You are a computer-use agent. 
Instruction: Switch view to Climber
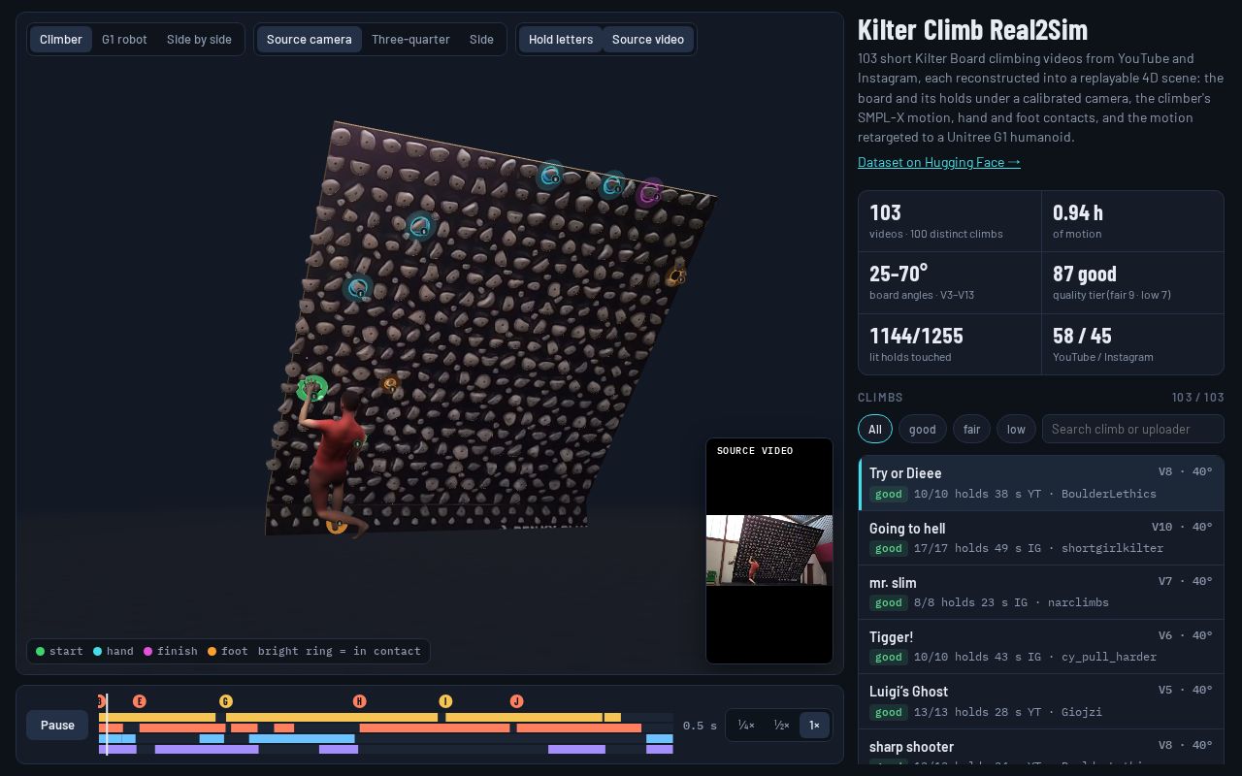click(61, 40)
